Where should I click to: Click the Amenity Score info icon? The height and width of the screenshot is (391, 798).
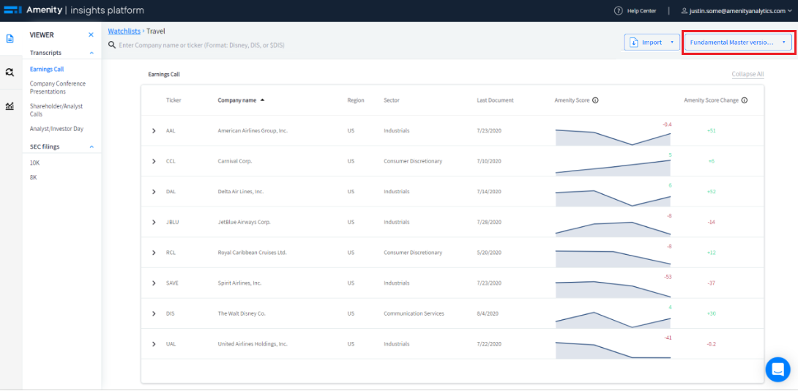click(x=595, y=100)
